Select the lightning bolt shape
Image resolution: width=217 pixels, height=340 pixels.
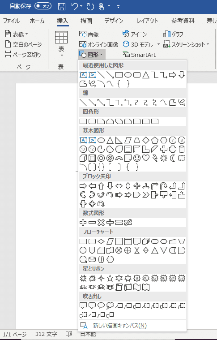point(155,158)
